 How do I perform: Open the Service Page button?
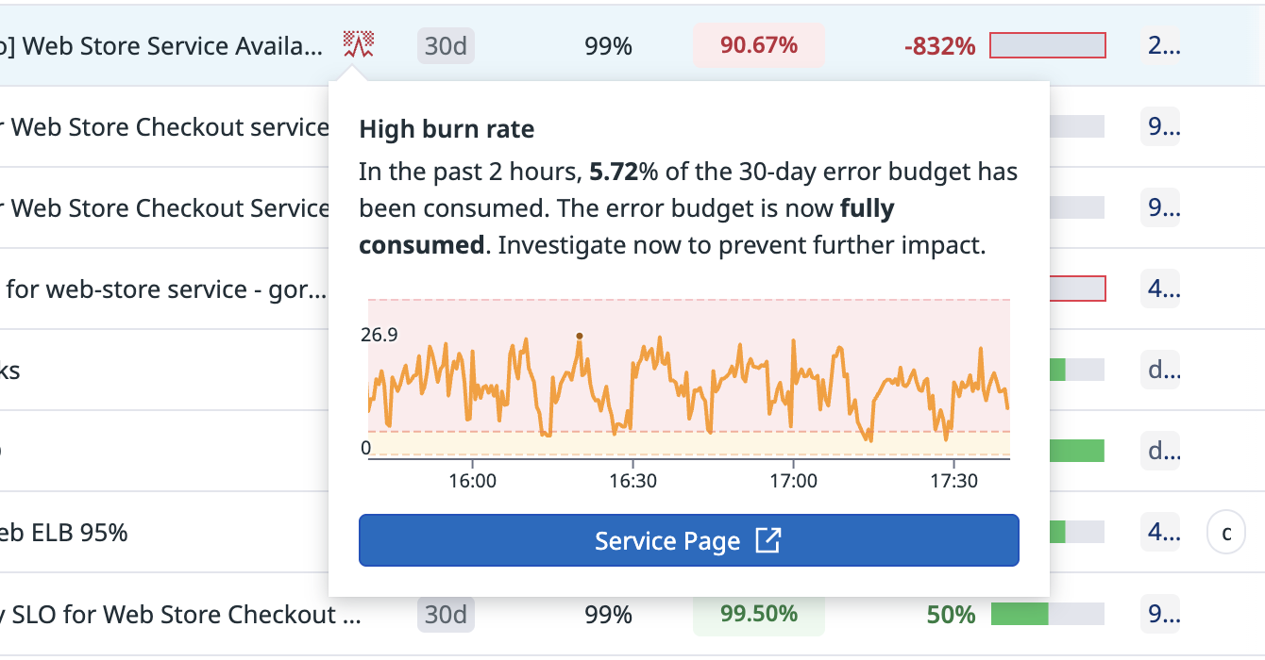(688, 540)
